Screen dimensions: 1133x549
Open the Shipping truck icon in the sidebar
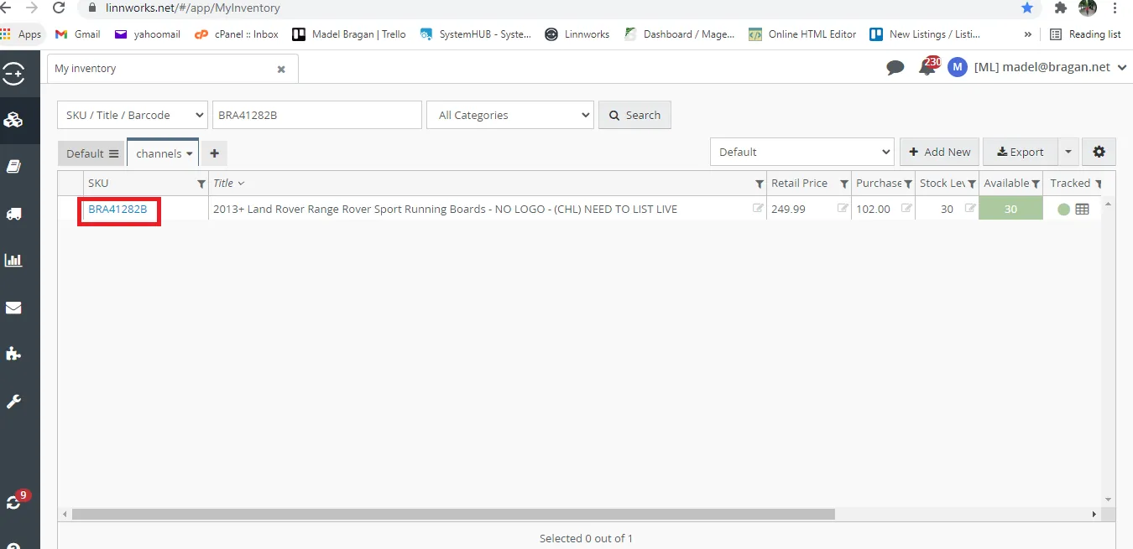click(13, 214)
